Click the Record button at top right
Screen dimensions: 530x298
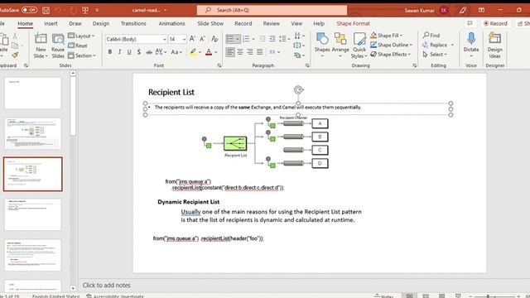pyautogui.click(x=495, y=23)
